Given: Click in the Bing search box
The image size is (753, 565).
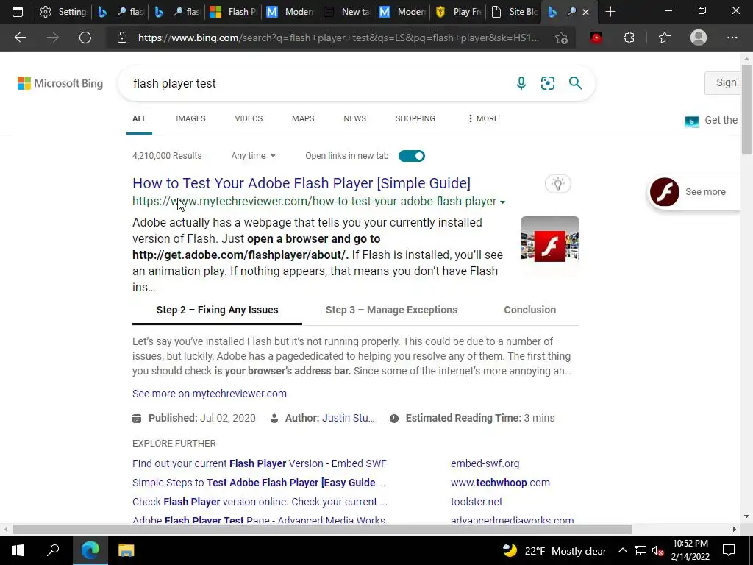Looking at the screenshot, I should (x=317, y=83).
